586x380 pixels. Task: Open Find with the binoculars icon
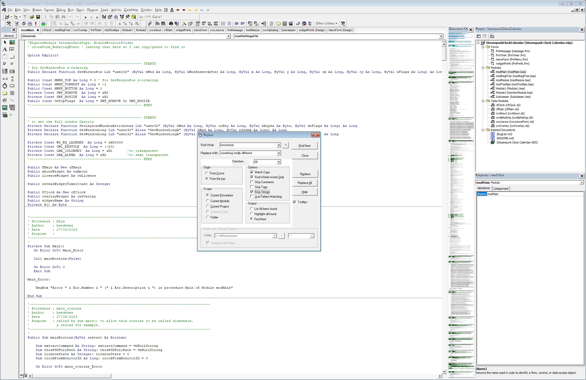(x=63, y=17)
